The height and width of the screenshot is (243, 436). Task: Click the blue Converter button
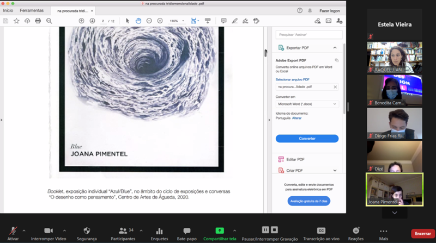(307, 139)
